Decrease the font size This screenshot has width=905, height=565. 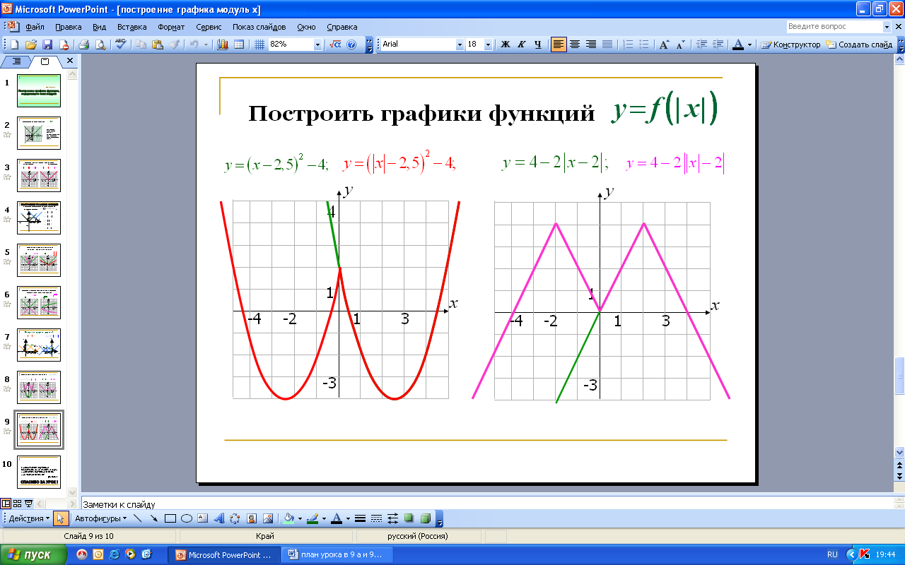pos(680,44)
